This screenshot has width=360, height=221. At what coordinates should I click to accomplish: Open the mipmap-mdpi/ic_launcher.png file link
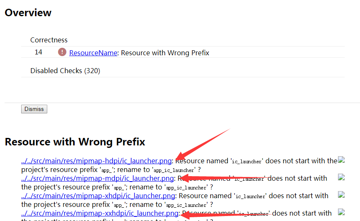point(97,178)
